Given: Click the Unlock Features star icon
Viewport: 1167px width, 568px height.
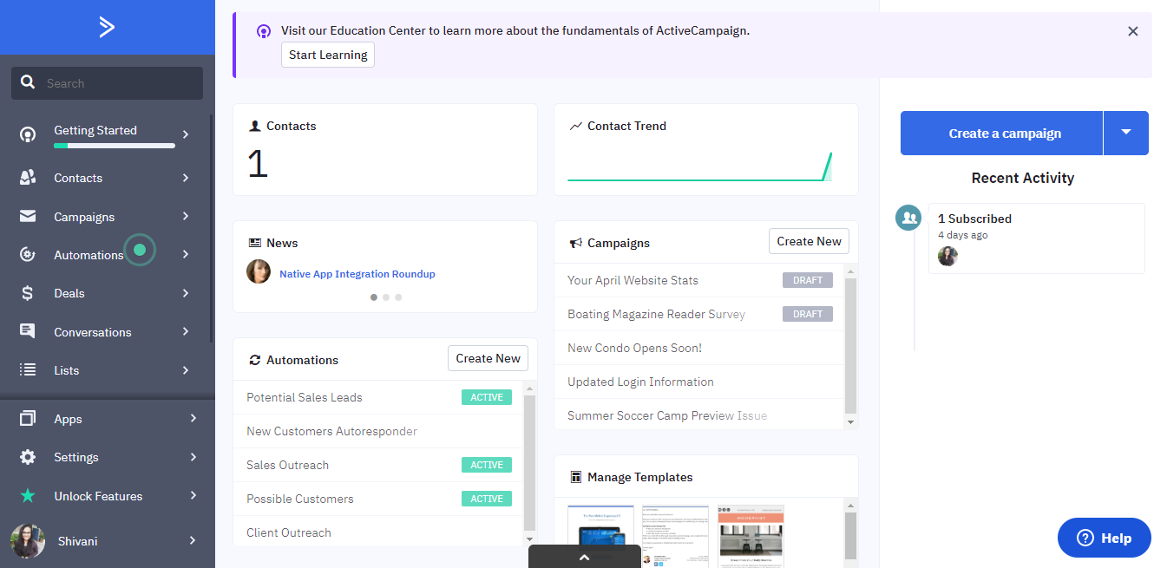Looking at the screenshot, I should pos(28,496).
